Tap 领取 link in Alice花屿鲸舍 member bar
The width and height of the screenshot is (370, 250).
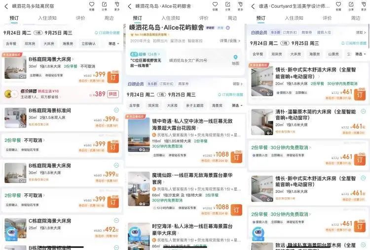point(237,84)
